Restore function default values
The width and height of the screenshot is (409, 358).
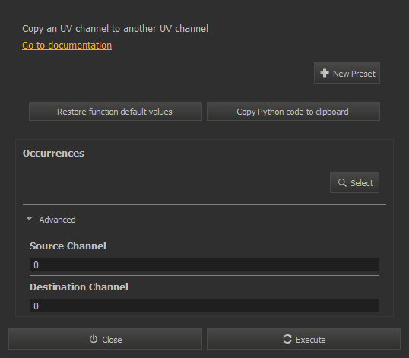[x=116, y=112]
